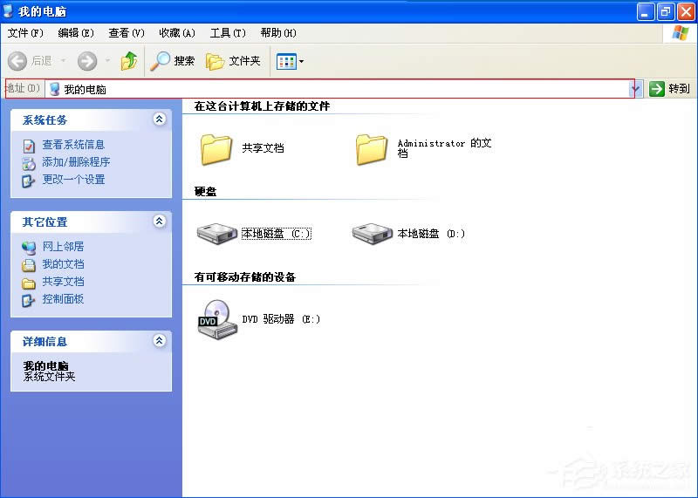Collapse the 系统任务 panel section
The height and width of the screenshot is (498, 698).
pos(159,119)
